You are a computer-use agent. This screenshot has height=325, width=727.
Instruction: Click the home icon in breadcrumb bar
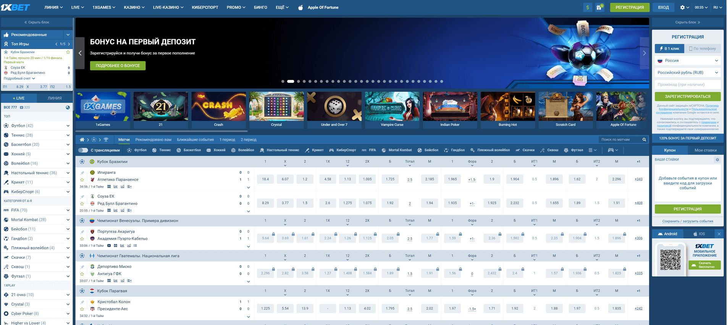coord(82,139)
